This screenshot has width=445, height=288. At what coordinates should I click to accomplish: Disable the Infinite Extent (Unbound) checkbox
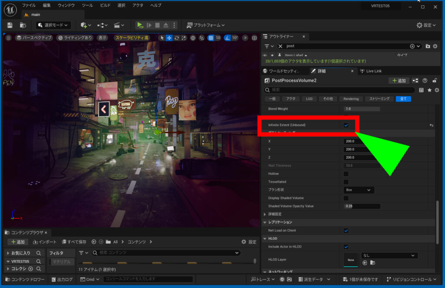tap(345, 125)
